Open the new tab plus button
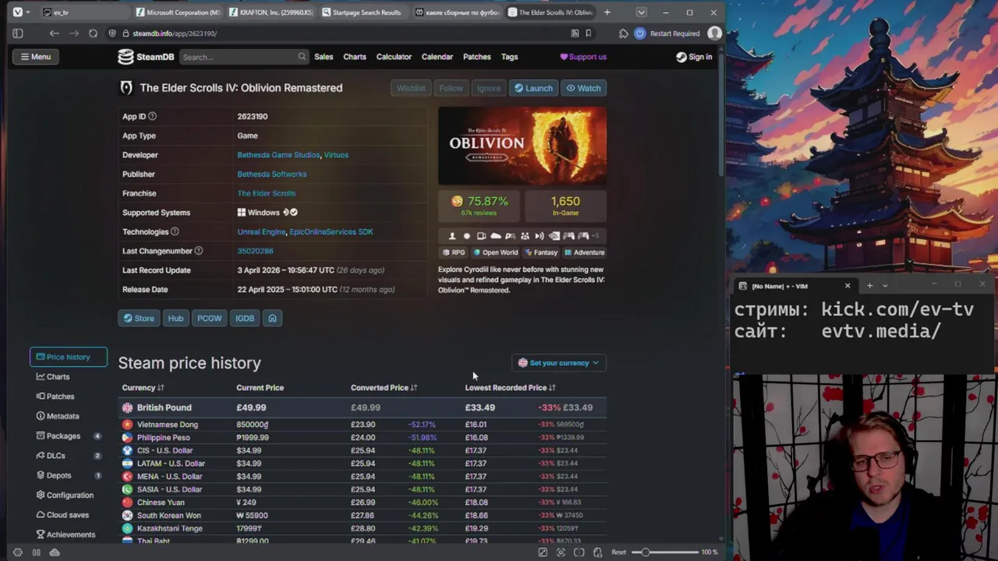 click(x=607, y=12)
